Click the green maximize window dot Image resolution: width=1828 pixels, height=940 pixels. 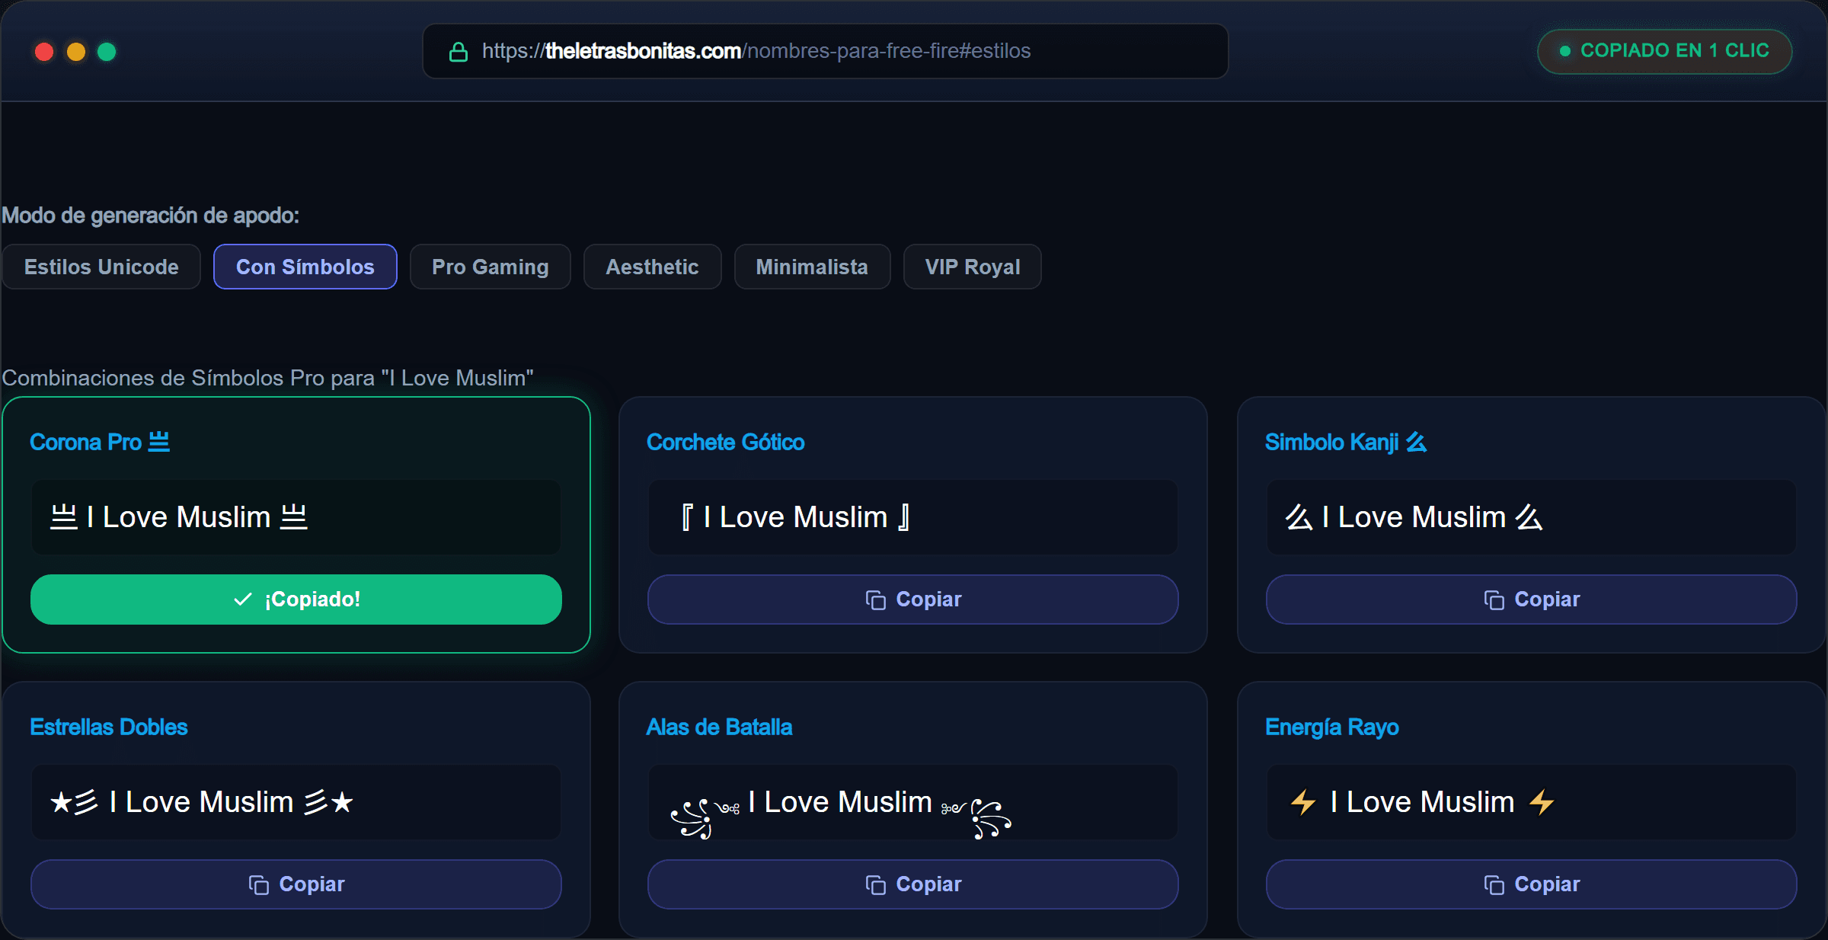(x=107, y=52)
